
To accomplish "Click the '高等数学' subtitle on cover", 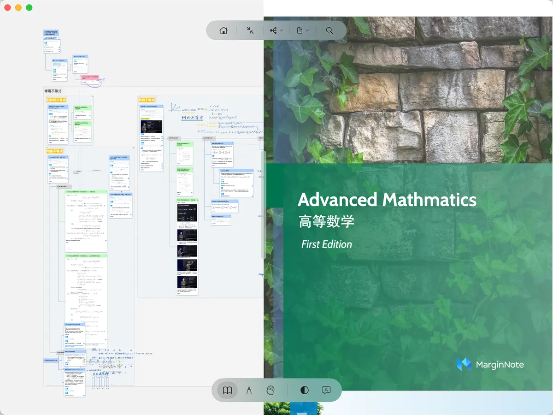I will pyautogui.click(x=327, y=221).
